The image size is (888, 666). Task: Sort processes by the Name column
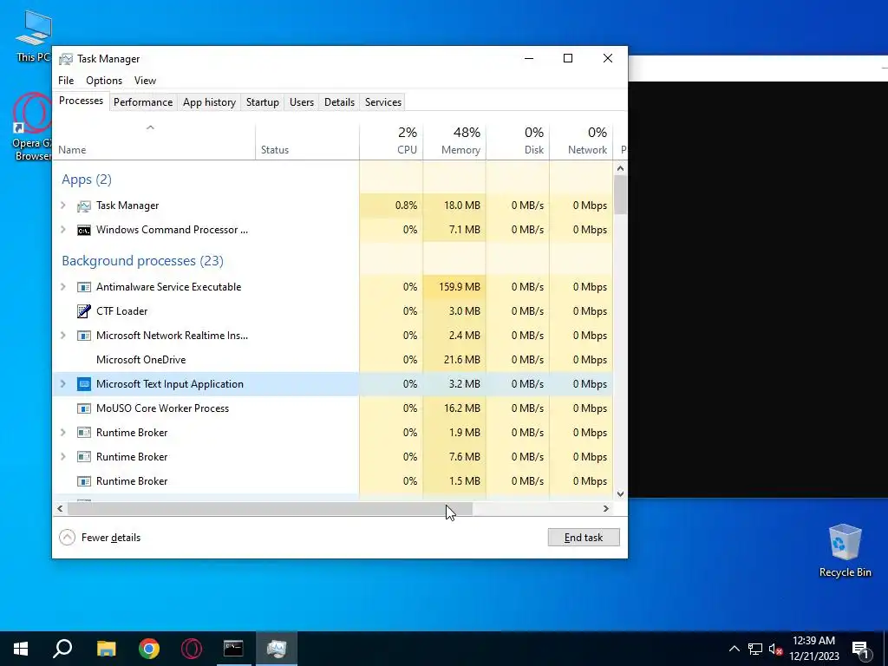pyautogui.click(x=154, y=141)
